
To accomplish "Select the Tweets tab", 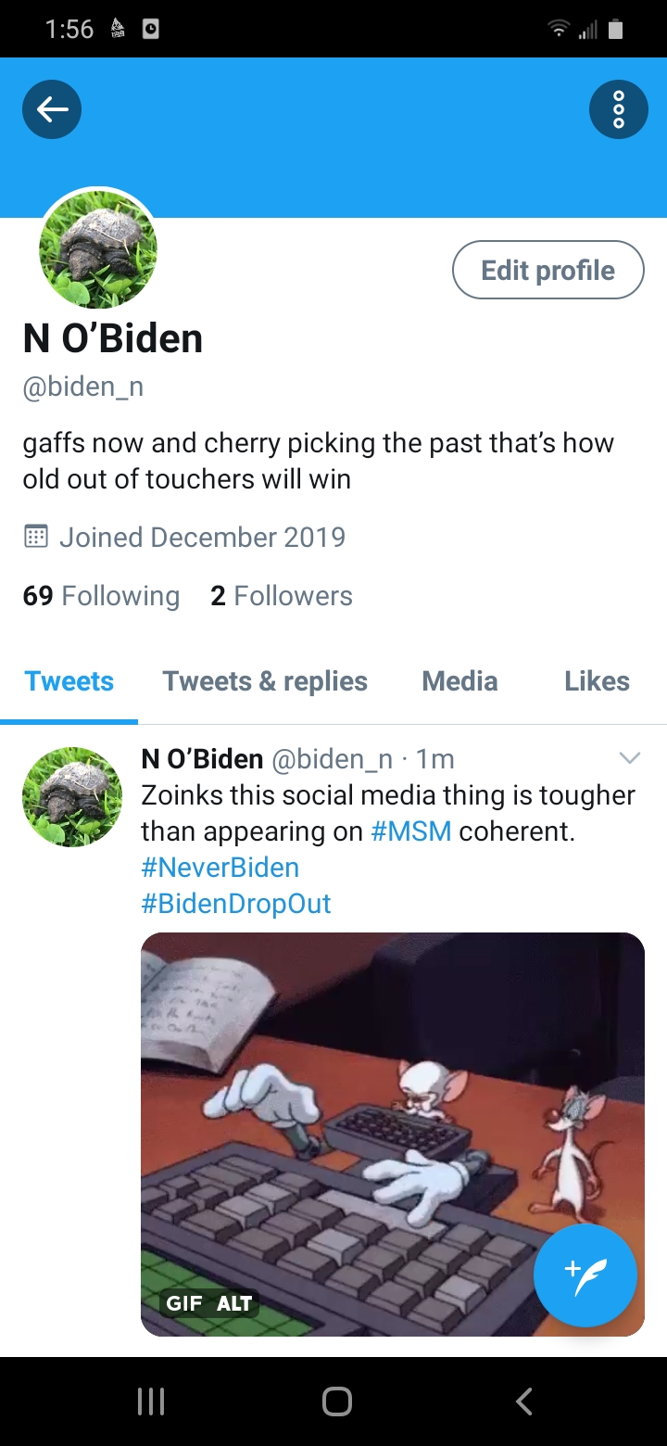I will click(69, 681).
